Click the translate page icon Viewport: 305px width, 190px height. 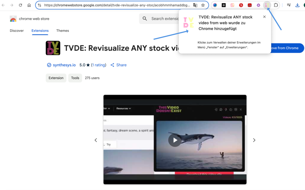point(195,5)
